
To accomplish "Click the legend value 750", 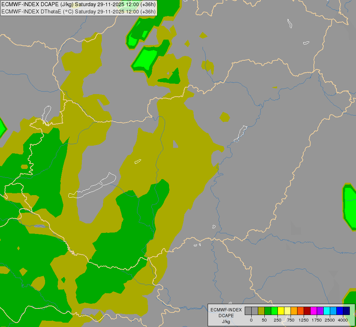I will (x=291, y=320).
